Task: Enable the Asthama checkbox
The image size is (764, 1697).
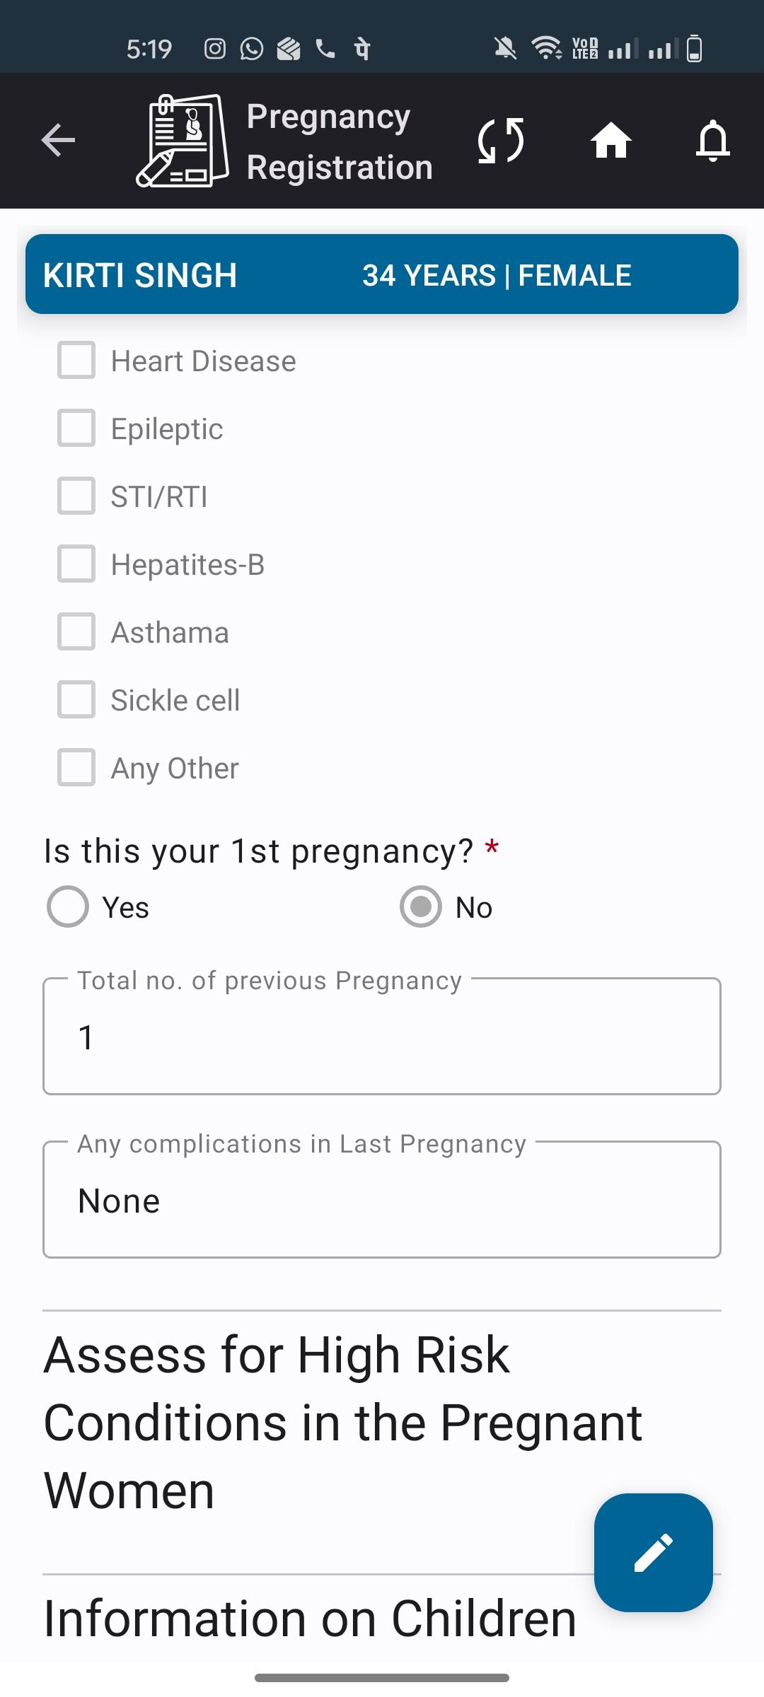Action: point(76,632)
